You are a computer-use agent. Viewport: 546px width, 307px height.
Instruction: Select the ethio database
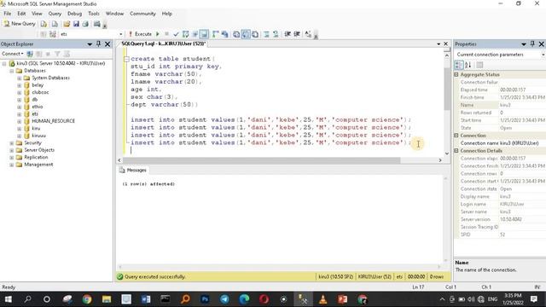tap(38, 107)
